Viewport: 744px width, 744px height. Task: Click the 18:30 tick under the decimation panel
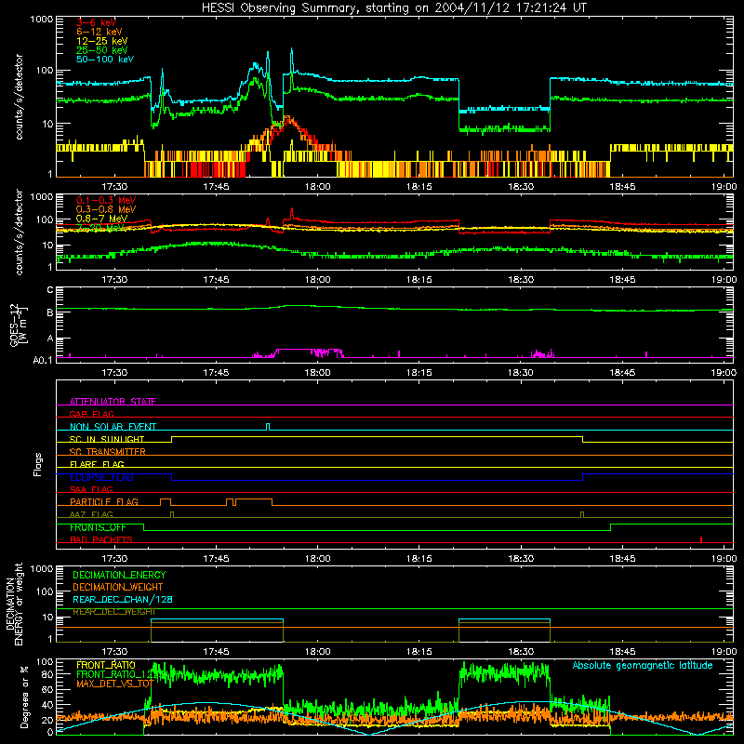tap(521, 652)
